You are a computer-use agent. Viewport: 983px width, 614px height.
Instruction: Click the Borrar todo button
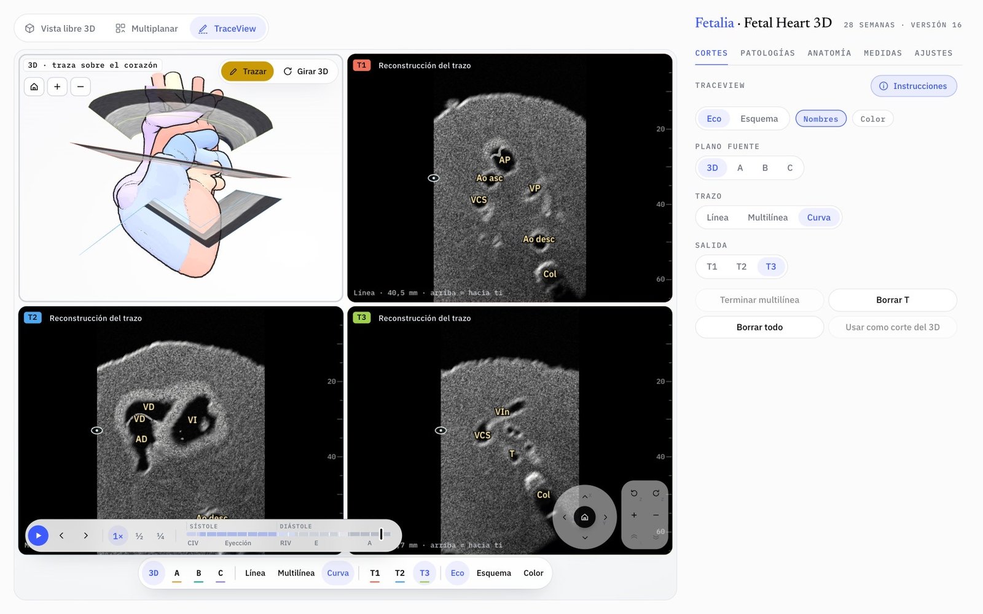coord(759,327)
